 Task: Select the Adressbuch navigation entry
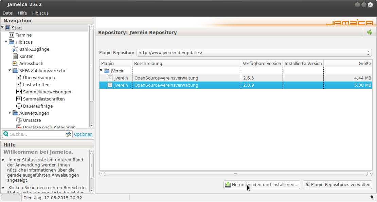click(31, 63)
